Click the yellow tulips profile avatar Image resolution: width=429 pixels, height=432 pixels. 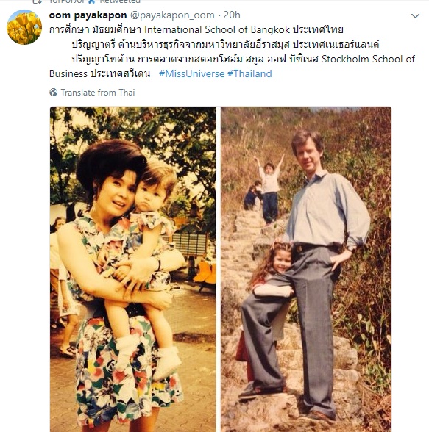(x=24, y=27)
